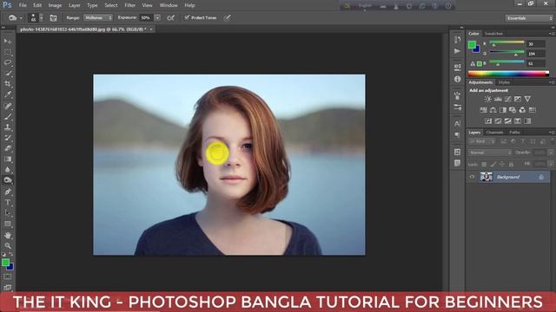
Task: Select the Eraser tool
Action: [x=8, y=148]
